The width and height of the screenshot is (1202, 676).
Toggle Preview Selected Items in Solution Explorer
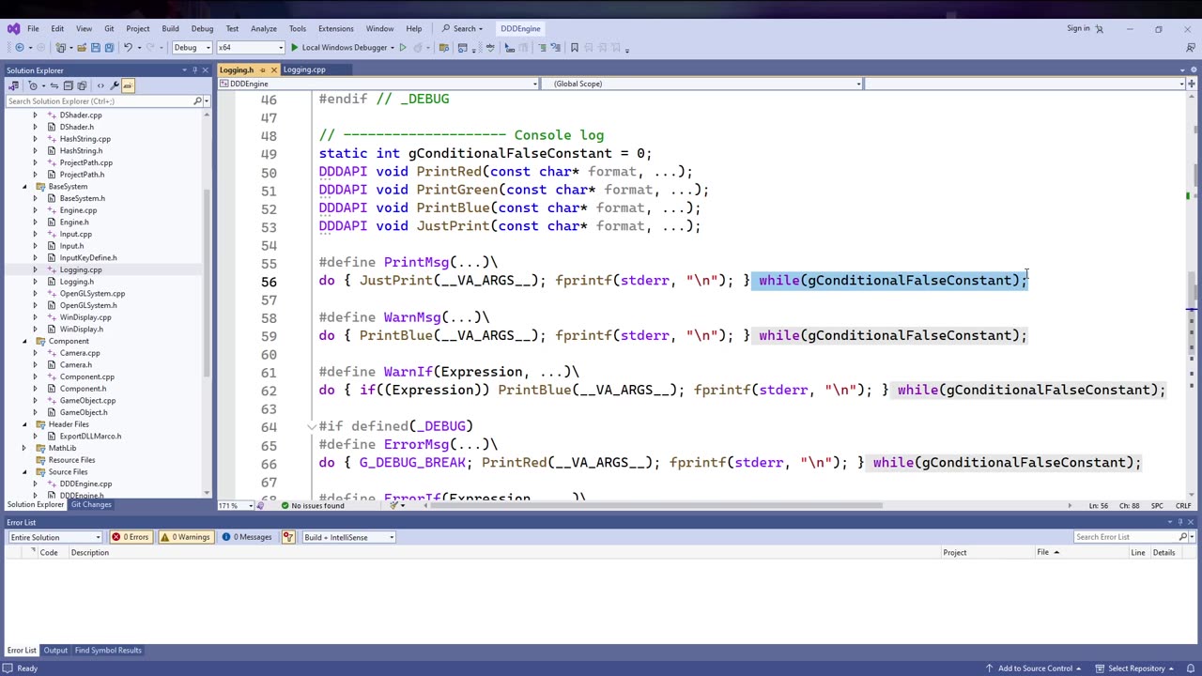click(128, 85)
